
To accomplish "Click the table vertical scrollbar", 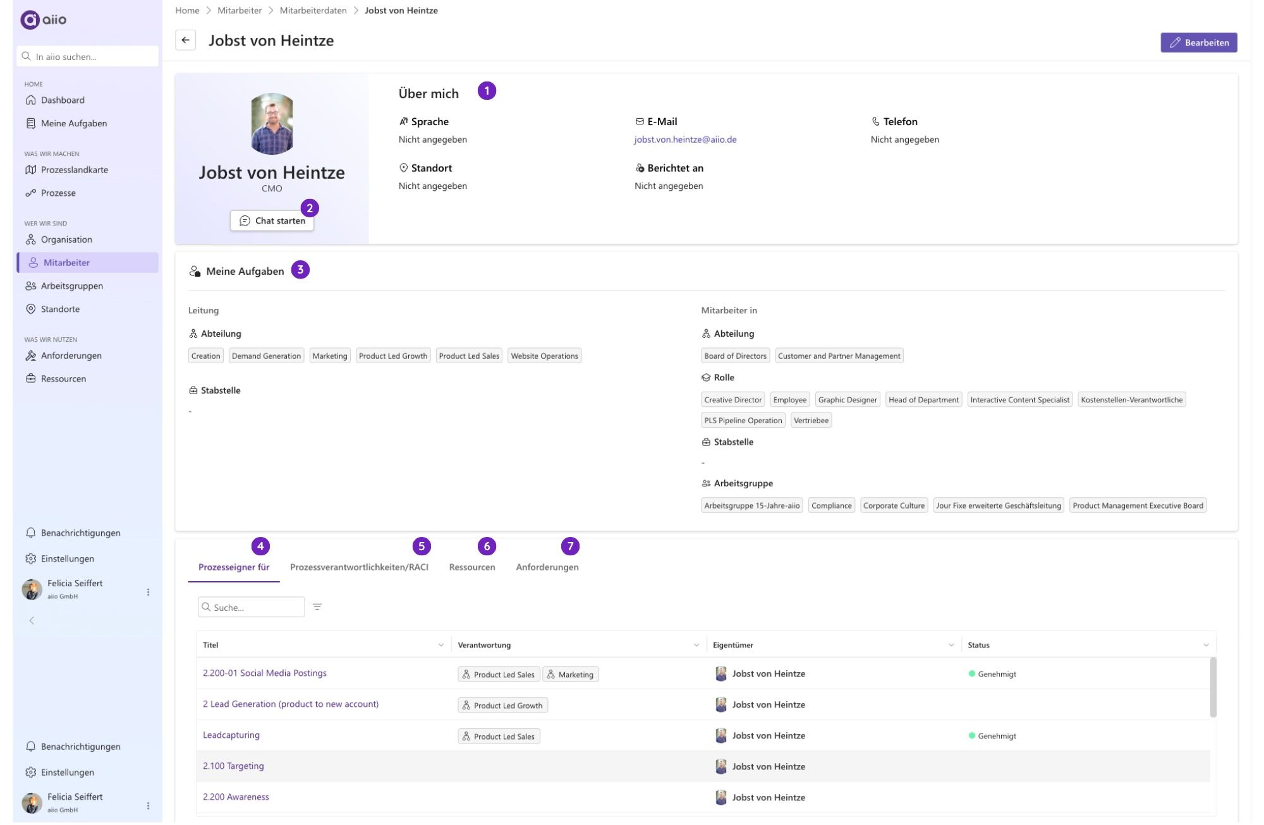I will click(x=1213, y=687).
